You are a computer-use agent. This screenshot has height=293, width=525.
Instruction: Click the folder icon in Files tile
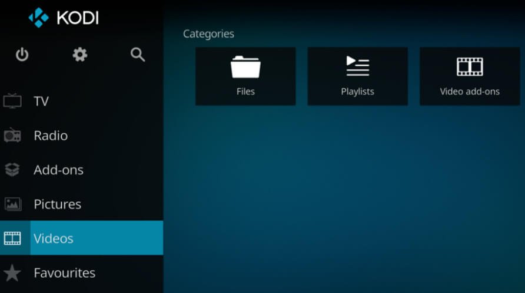[245, 67]
